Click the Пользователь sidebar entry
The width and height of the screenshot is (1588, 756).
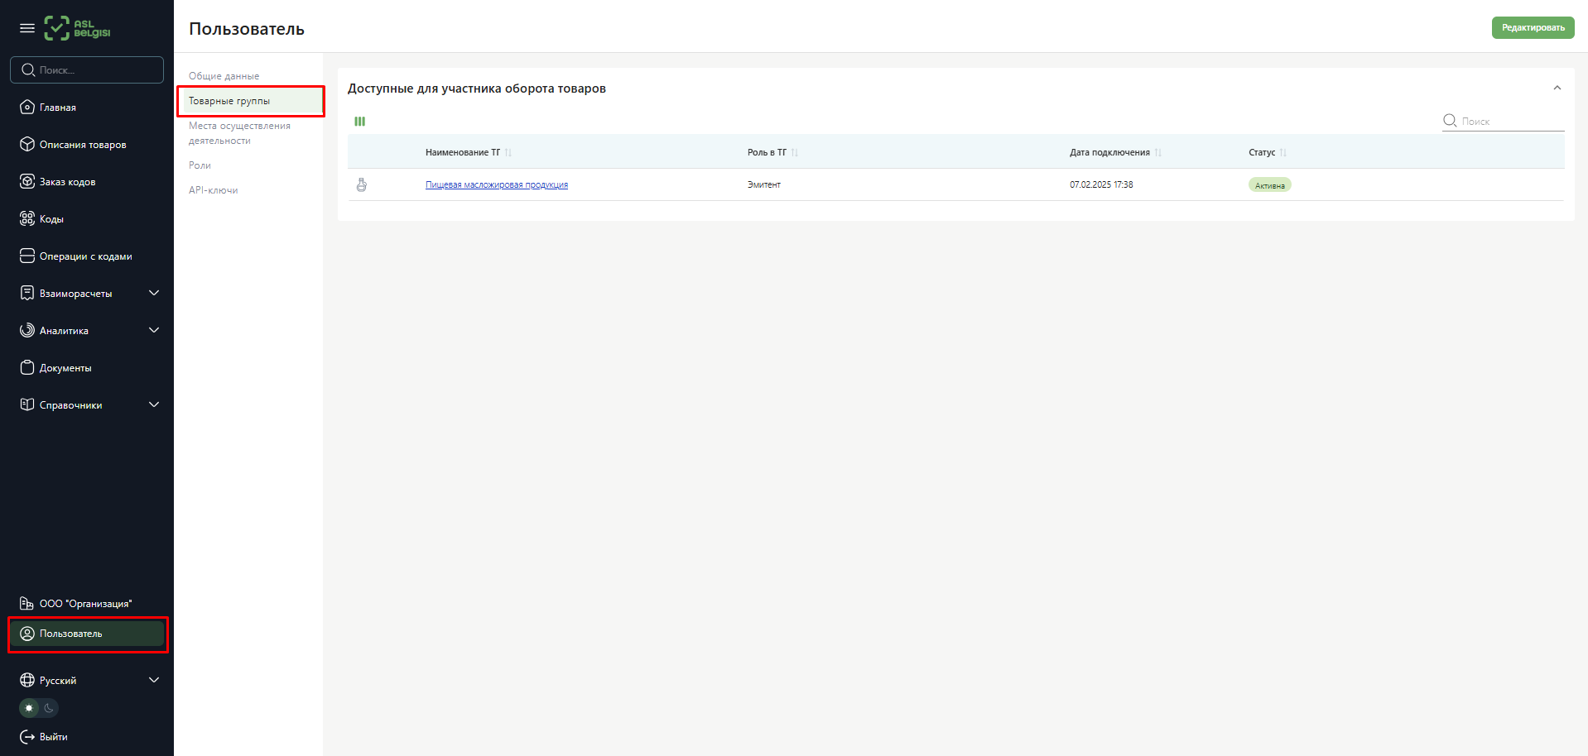pyautogui.click(x=87, y=634)
